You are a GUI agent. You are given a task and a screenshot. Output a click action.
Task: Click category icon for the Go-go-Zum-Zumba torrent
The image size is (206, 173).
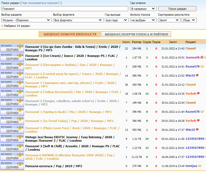(x=12, y=48)
